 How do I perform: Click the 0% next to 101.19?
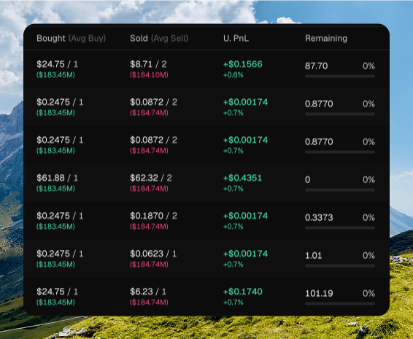[x=368, y=293]
